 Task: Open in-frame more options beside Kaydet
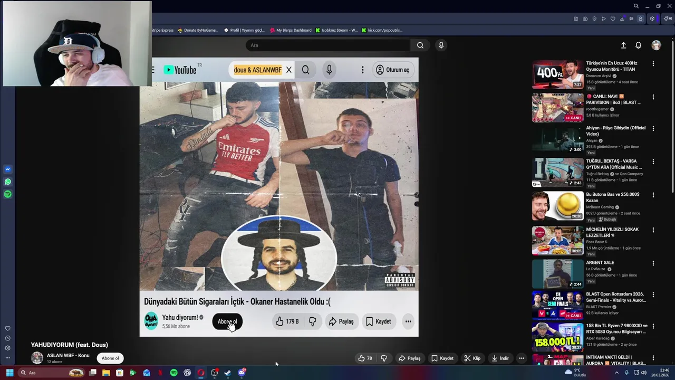(x=408, y=321)
